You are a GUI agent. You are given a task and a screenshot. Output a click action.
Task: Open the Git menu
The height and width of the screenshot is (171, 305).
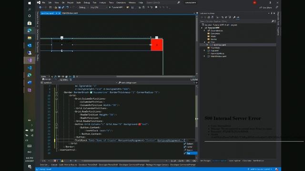[x=63, y=2]
